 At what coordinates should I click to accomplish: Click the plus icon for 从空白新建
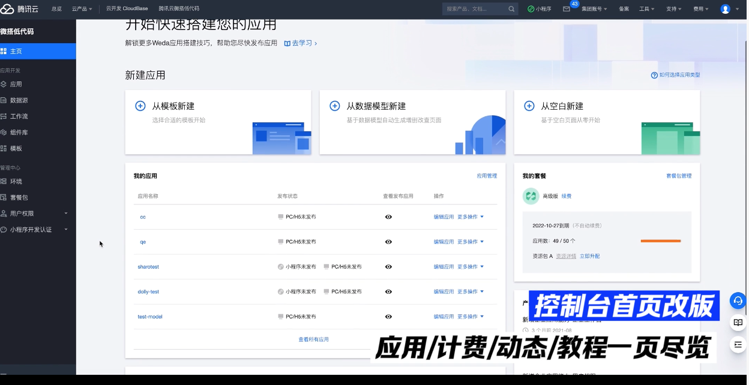click(529, 106)
